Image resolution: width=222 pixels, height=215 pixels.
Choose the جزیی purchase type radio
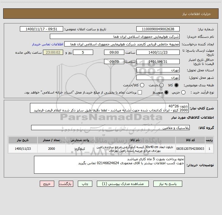click(x=183, y=92)
